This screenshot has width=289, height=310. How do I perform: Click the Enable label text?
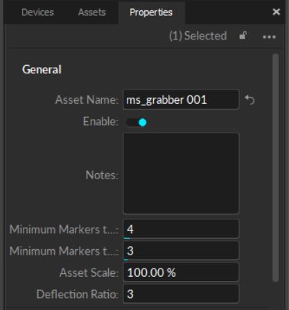[100, 122]
